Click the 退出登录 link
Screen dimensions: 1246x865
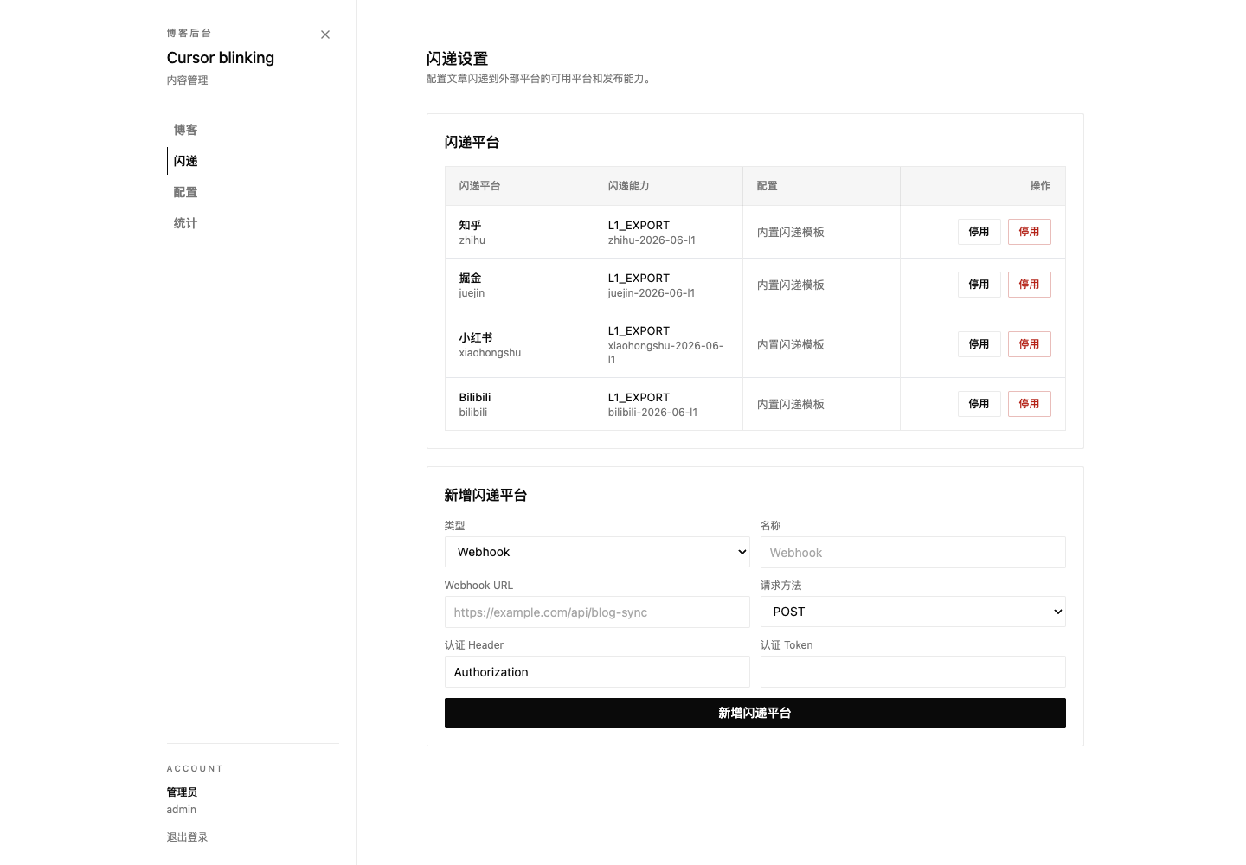point(187,837)
